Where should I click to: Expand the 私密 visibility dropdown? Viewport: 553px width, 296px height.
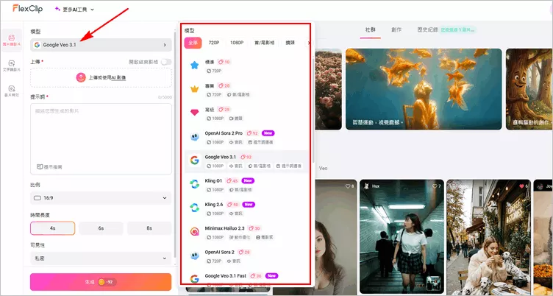101,258
